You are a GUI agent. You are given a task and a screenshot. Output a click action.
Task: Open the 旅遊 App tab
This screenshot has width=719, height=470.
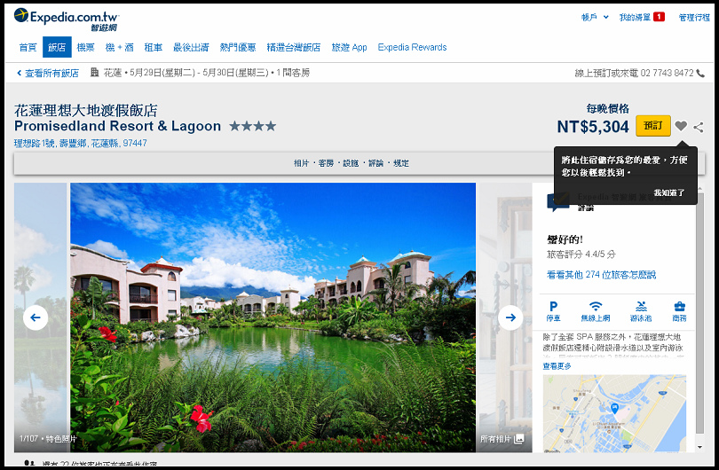point(349,47)
